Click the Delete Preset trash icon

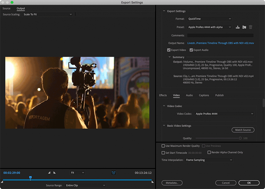point(251,27)
